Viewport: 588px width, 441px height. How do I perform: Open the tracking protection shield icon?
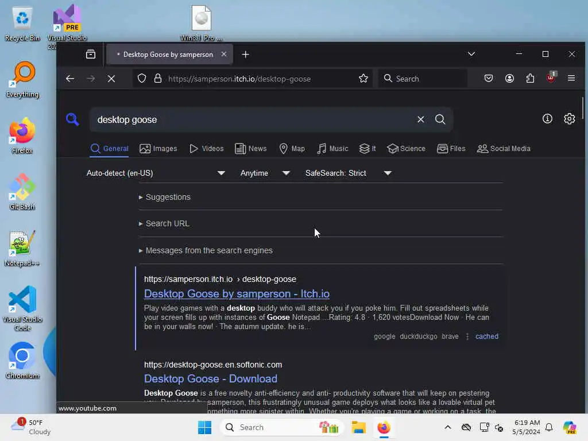click(x=141, y=79)
